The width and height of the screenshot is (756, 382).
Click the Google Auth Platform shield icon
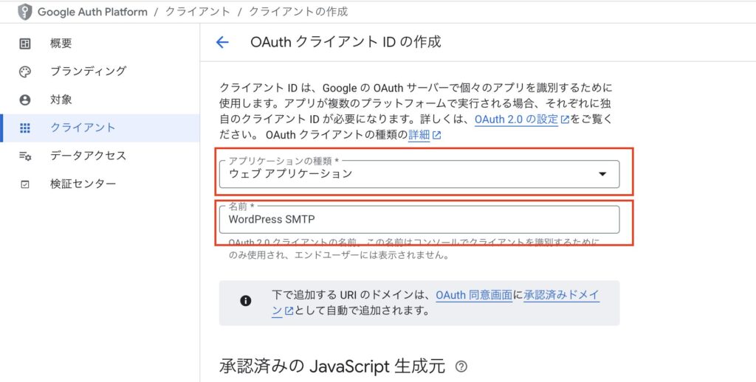(24, 12)
